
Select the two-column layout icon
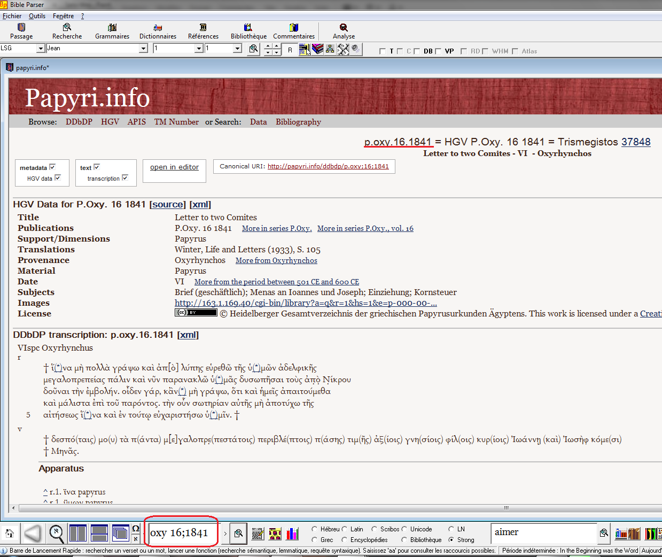77,533
